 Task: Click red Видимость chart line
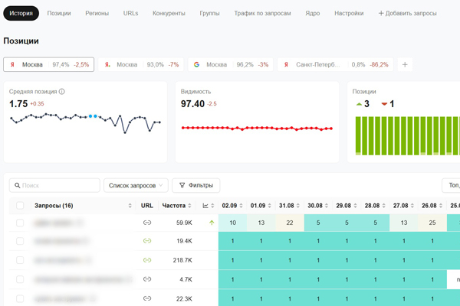257,129
